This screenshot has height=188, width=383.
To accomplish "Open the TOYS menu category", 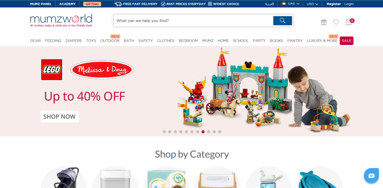I will click(x=91, y=41).
